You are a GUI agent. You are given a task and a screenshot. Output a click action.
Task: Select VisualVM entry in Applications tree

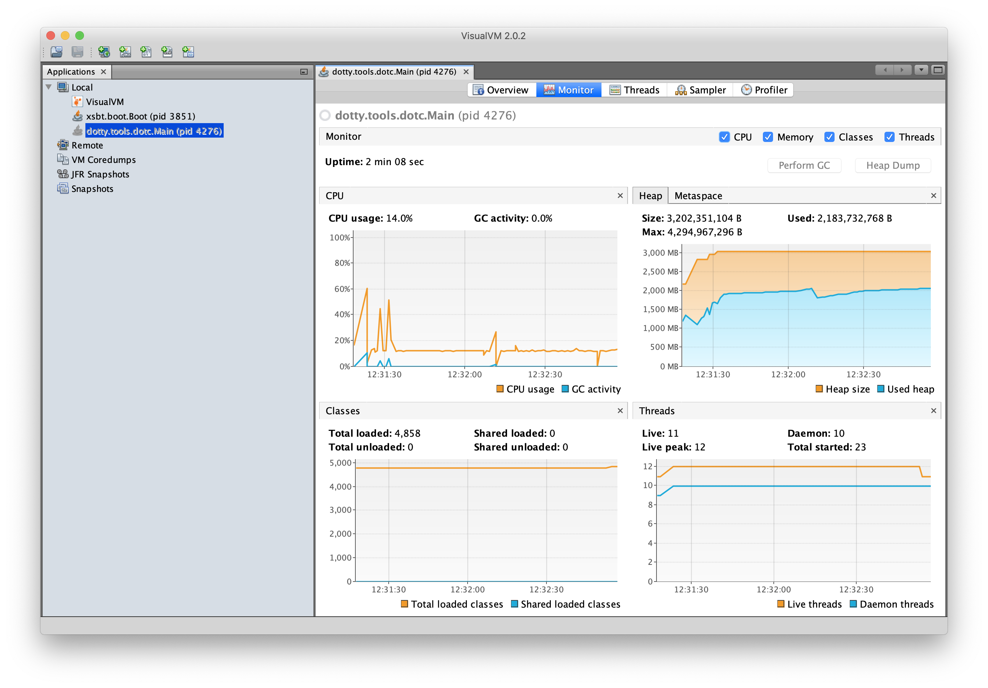(105, 102)
